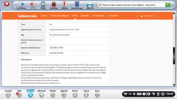Screen dimensions: 177x99
Task: Select the OFFRES menu item
Action: pos(75,16)
